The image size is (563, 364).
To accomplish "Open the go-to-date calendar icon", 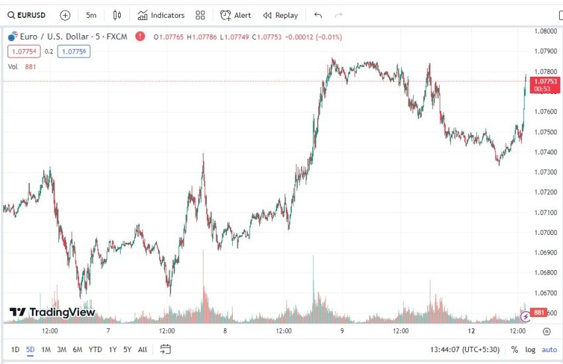I will [166, 349].
